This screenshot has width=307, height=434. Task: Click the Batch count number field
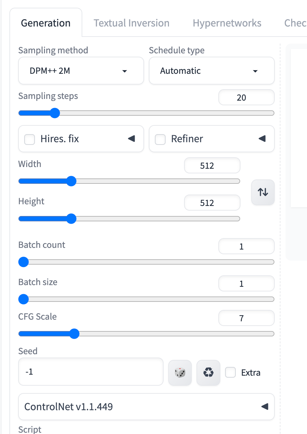pyautogui.click(x=246, y=247)
